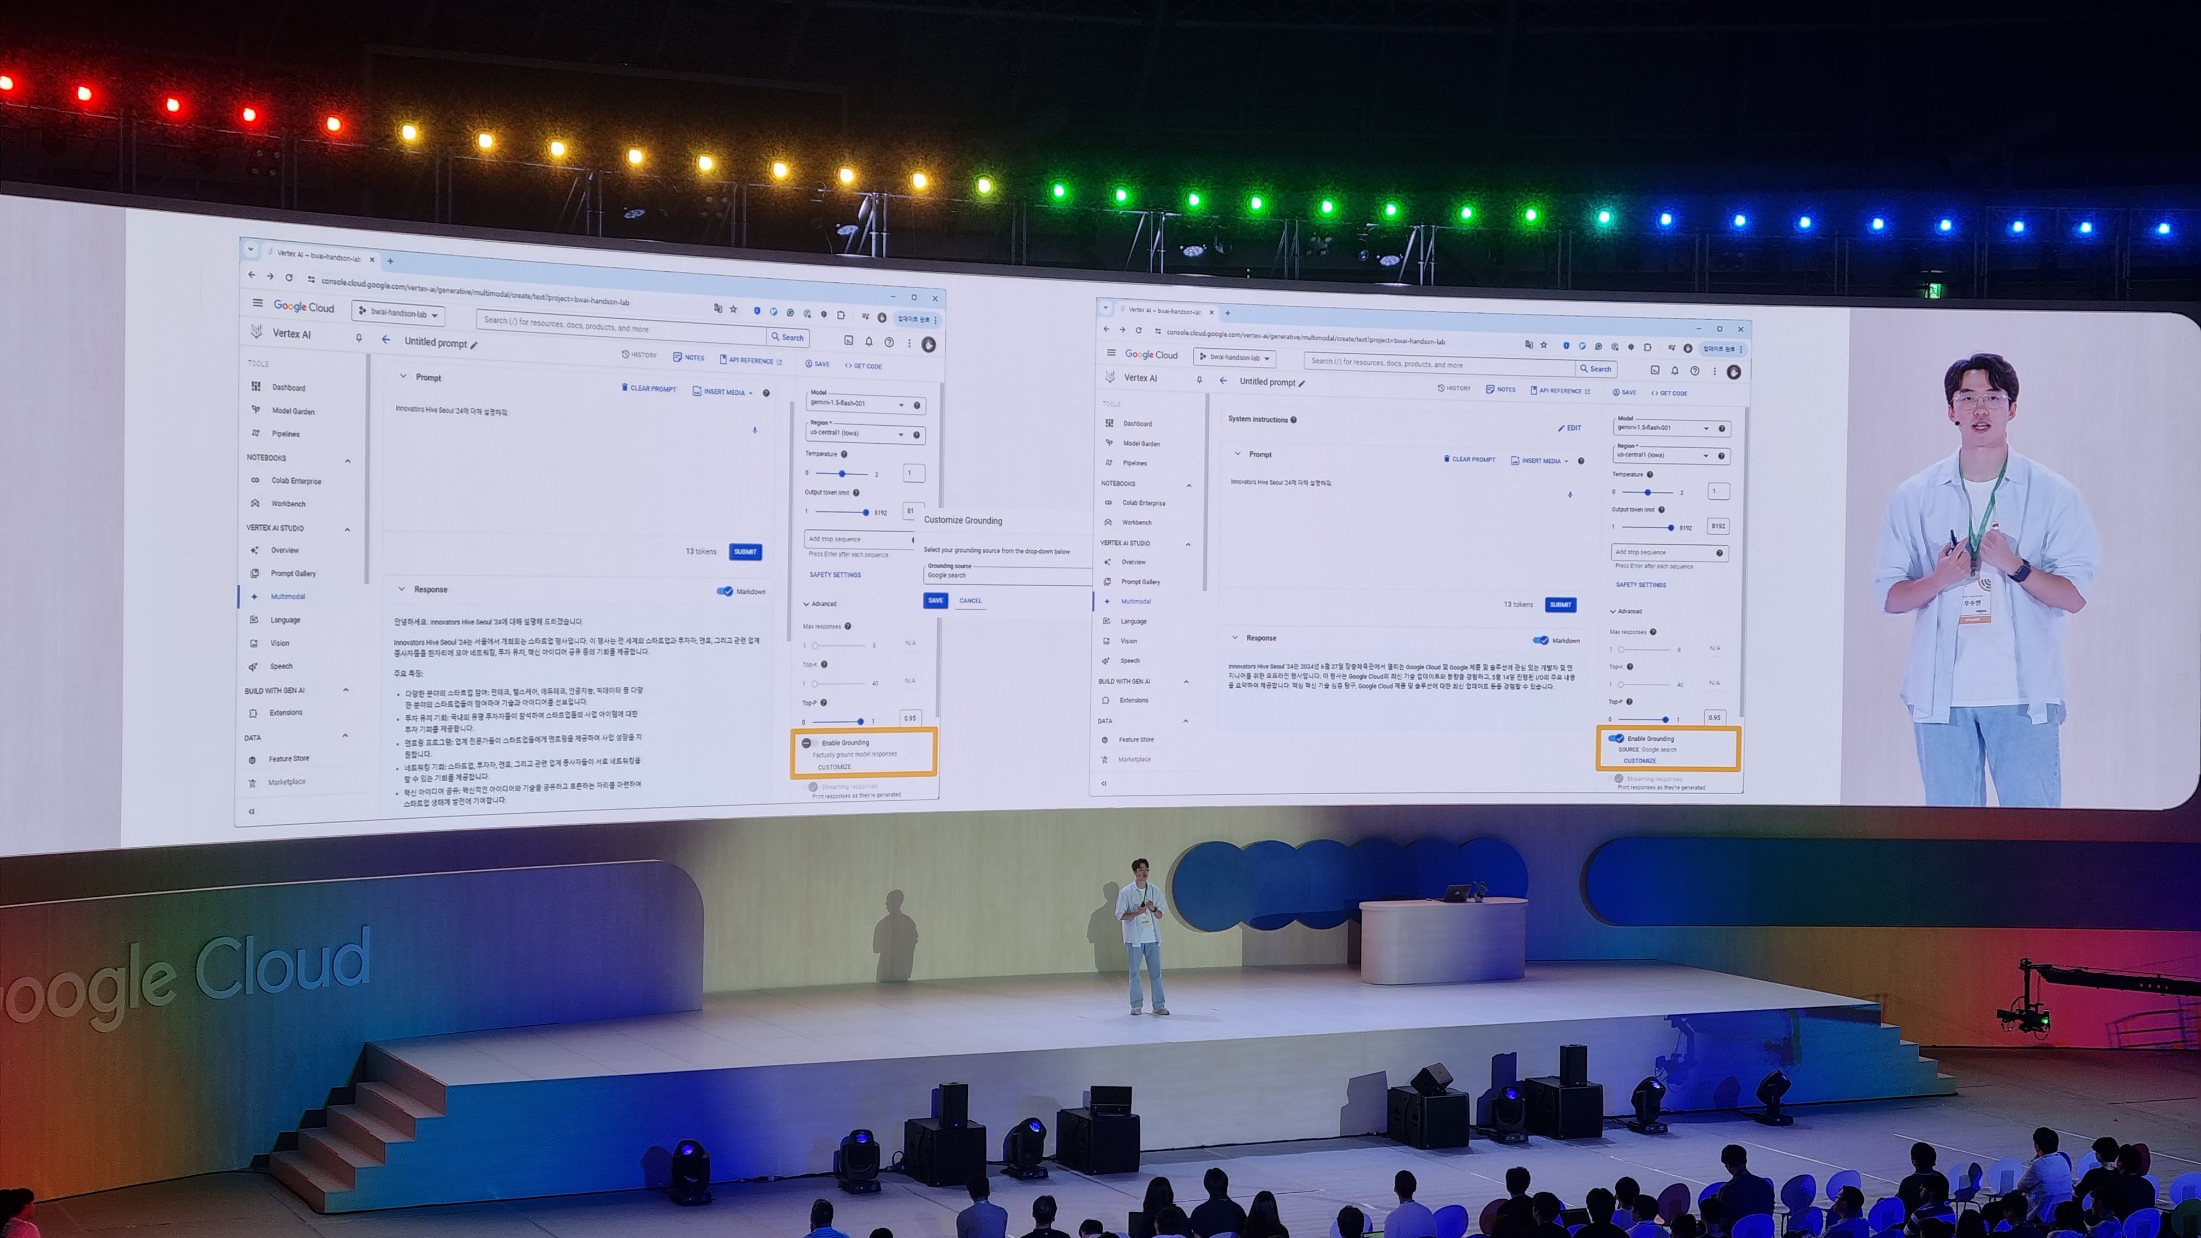
Task: Click pencil icon beside Untitled prompt, left window
Action: pyautogui.click(x=474, y=345)
